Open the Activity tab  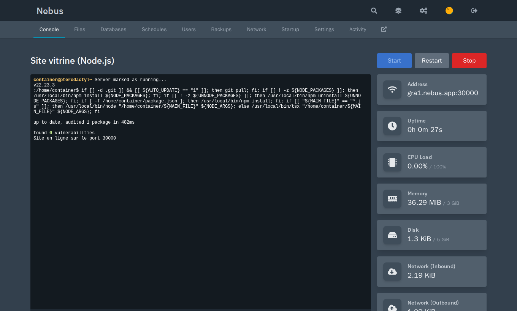tap(358, 30)
